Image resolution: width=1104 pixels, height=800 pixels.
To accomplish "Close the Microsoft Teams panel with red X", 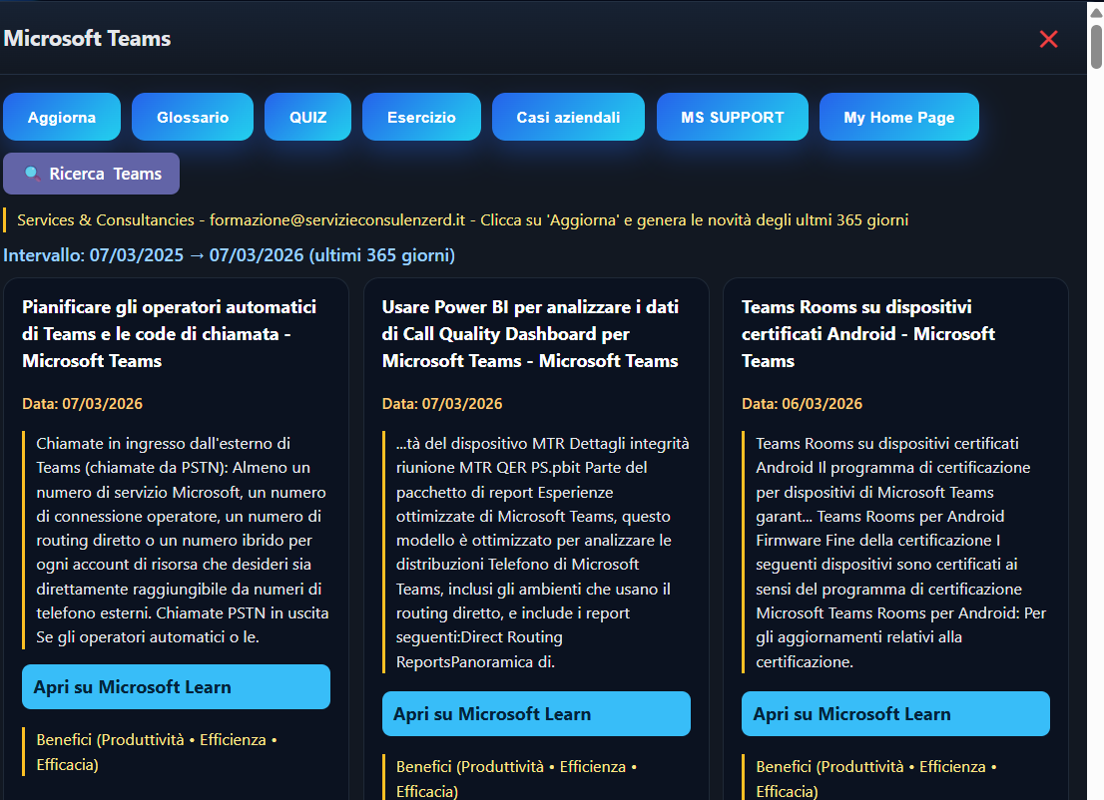I will click(1048, 40).
